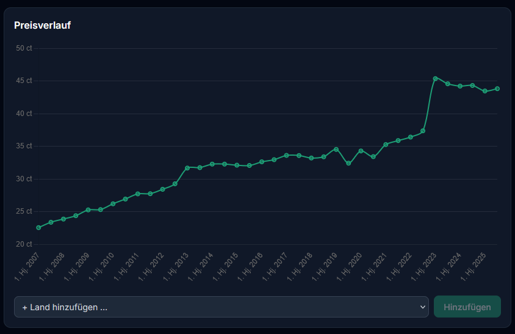Screen dimensions: 515x334
Task: Click the '1. Hj. 2011' x-axis label
Action: click(x=126, y=267)
